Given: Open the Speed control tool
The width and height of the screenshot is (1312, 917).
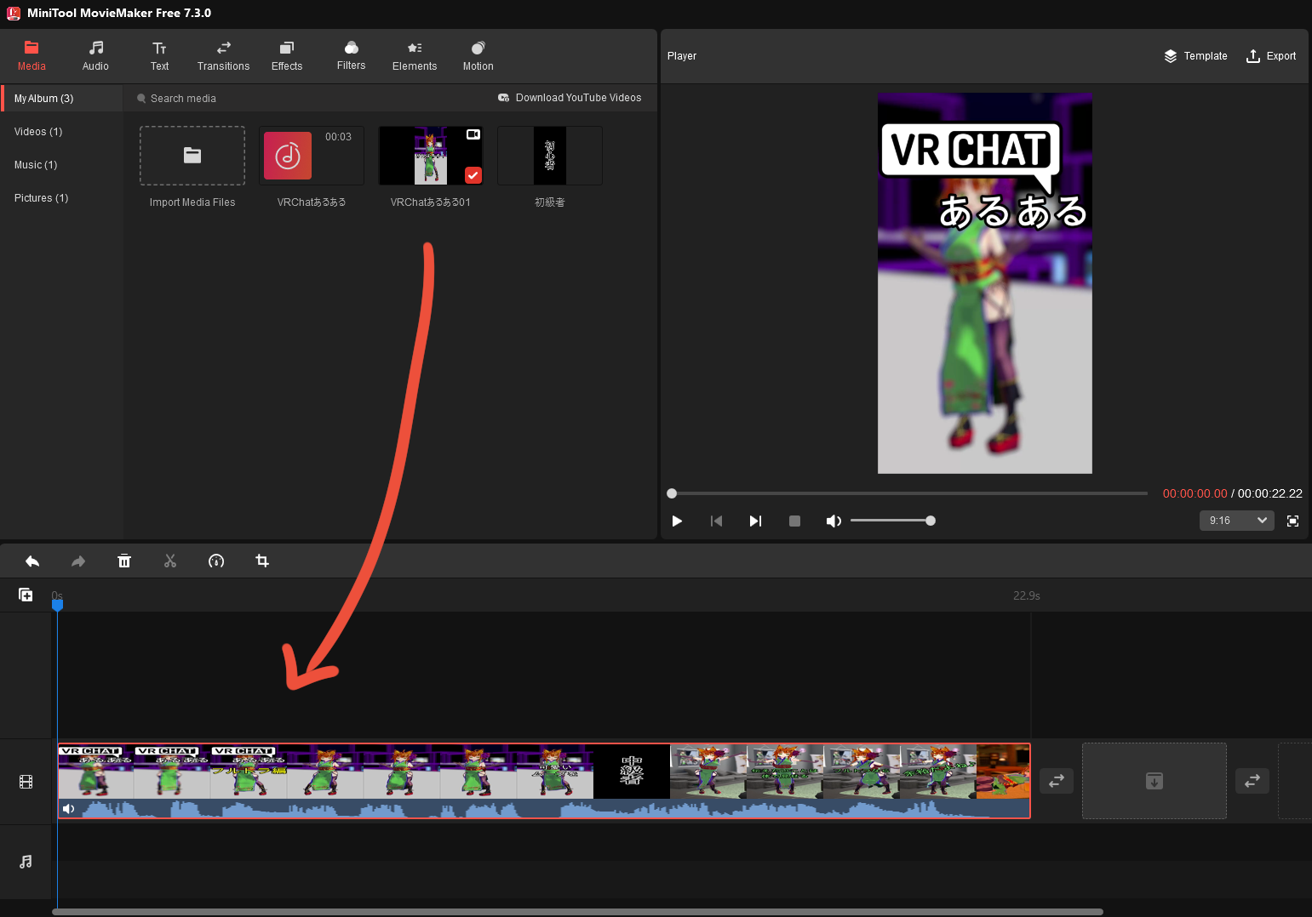Looking at the screenshot, I should 216,561.
